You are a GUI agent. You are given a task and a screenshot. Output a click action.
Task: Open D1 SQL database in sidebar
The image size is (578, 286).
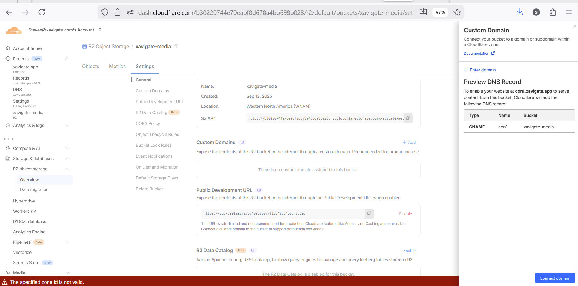(30, 222)
